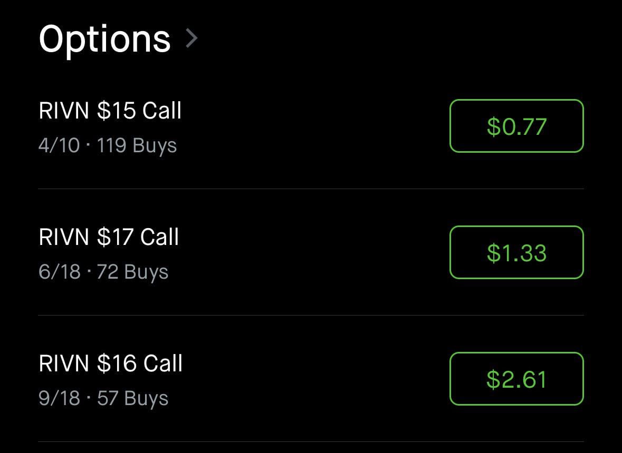Click the 72 Buys count
Screen dimensions: 622x453
click(x=133, y=272)
